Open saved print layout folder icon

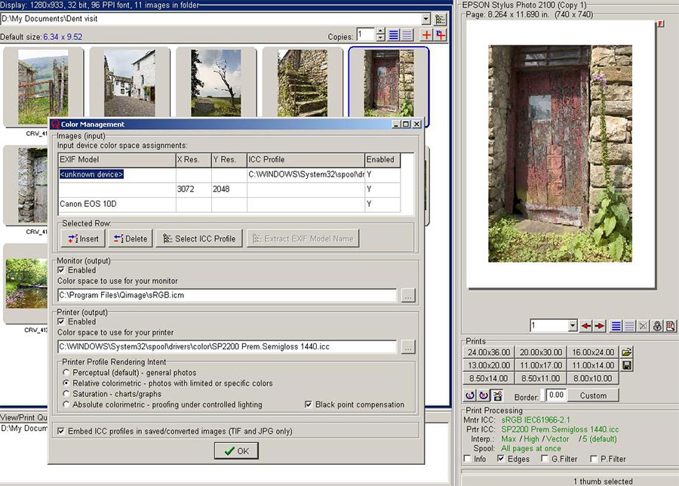coord(626,352)
